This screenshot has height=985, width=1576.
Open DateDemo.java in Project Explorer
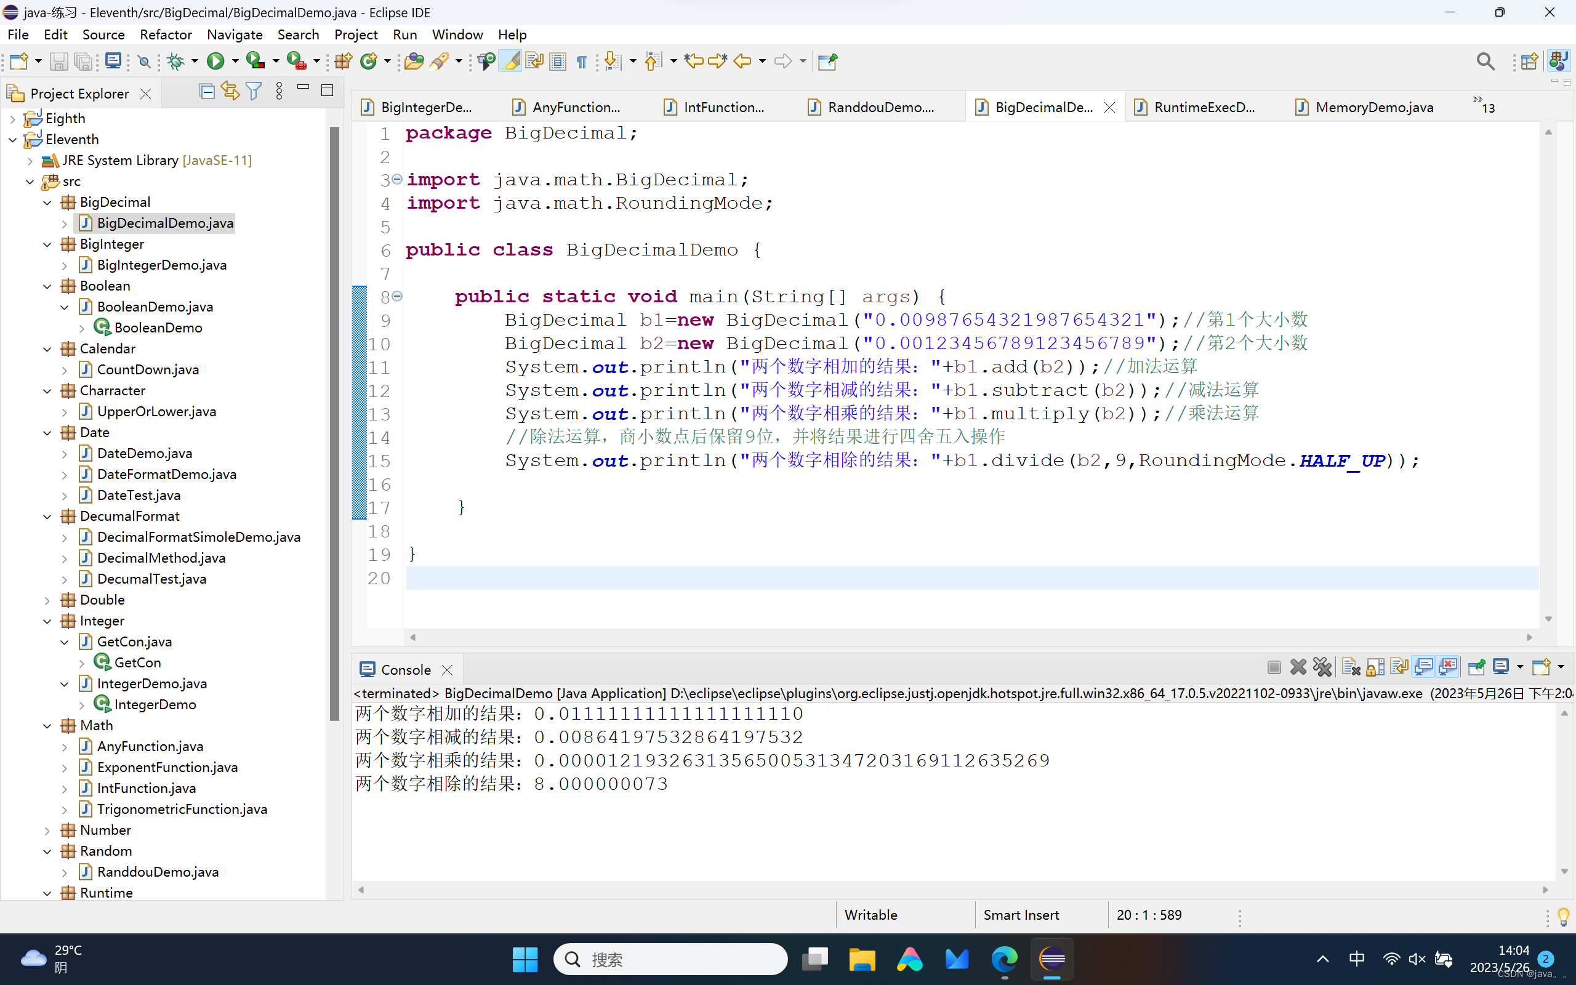(144, 454)
